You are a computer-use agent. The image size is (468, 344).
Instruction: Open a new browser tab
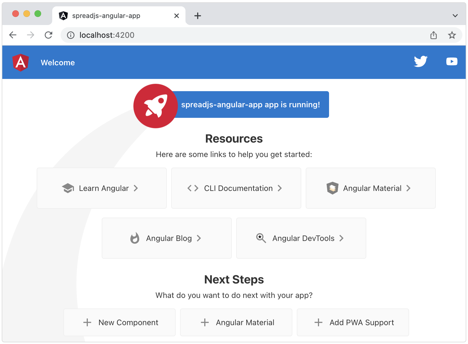[x=198, y=16]
